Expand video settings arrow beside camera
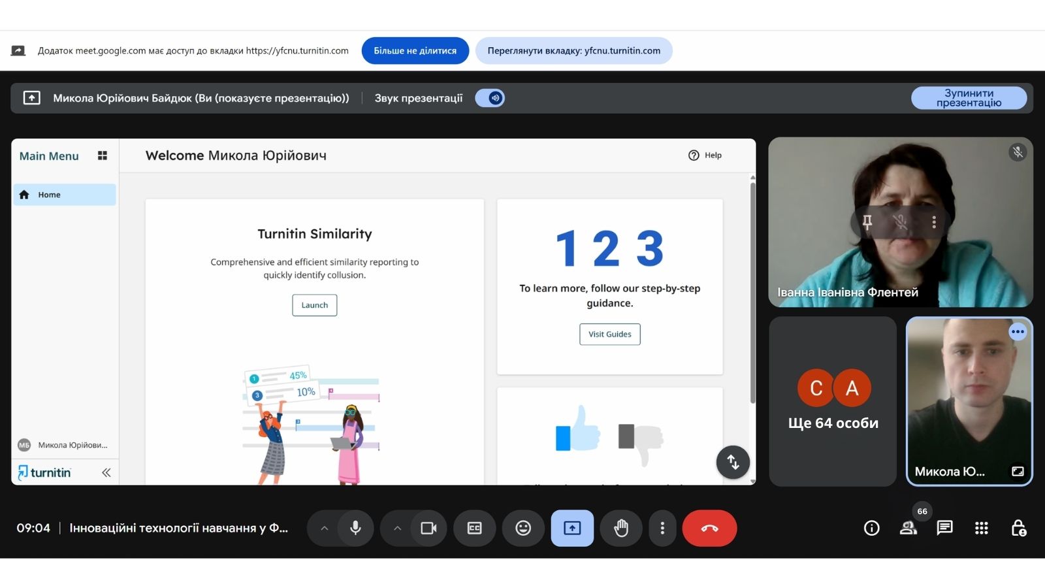 tap(397, 528)
